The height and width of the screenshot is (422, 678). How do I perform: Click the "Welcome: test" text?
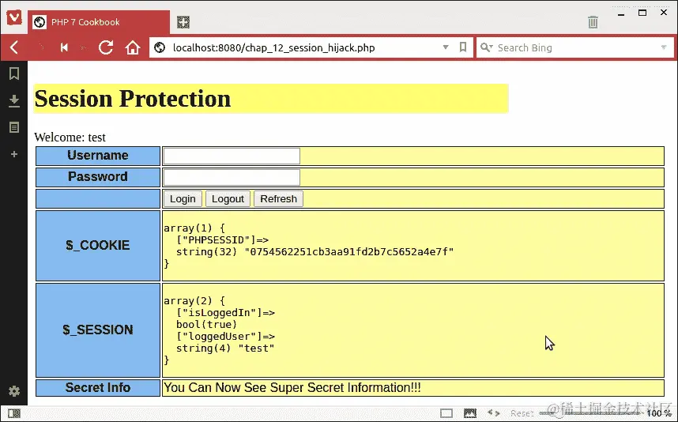click(70, 137)
